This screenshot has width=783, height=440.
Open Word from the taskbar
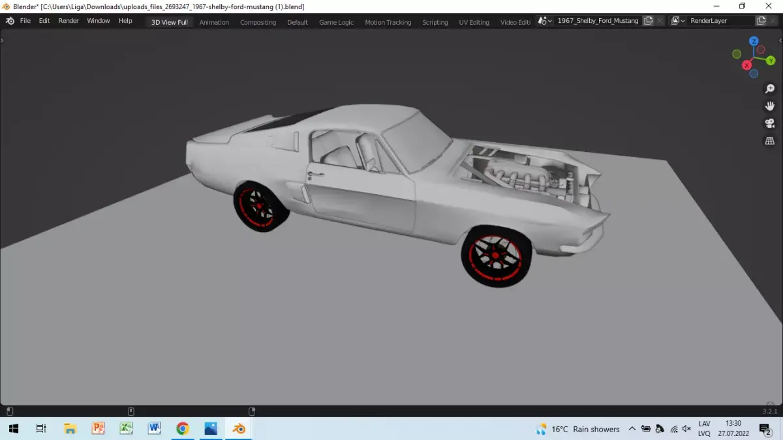(154, 428)
